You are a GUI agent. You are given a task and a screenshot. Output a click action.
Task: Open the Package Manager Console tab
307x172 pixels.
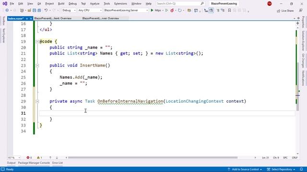[x=34, y=163]
